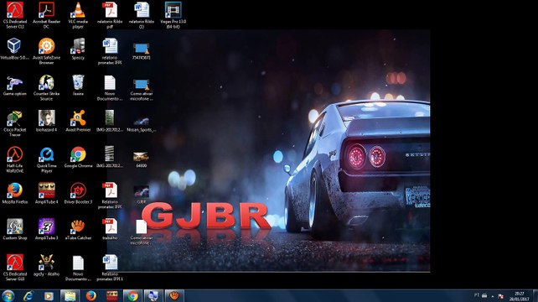Switch to Google Chrome in the taskbar
This screenshot has width=538, height=302.
(132, 295)
